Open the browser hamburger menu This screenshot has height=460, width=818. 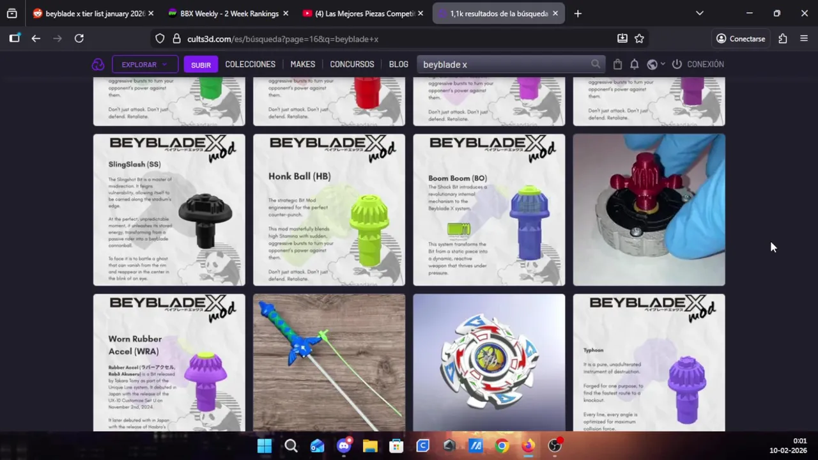point(804,38)
